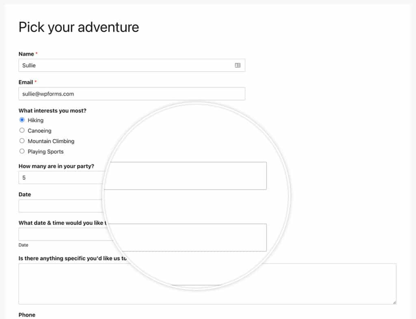416x319 pixels.
Task: Open the empty Date field
Action: click(x=61, y=206)
